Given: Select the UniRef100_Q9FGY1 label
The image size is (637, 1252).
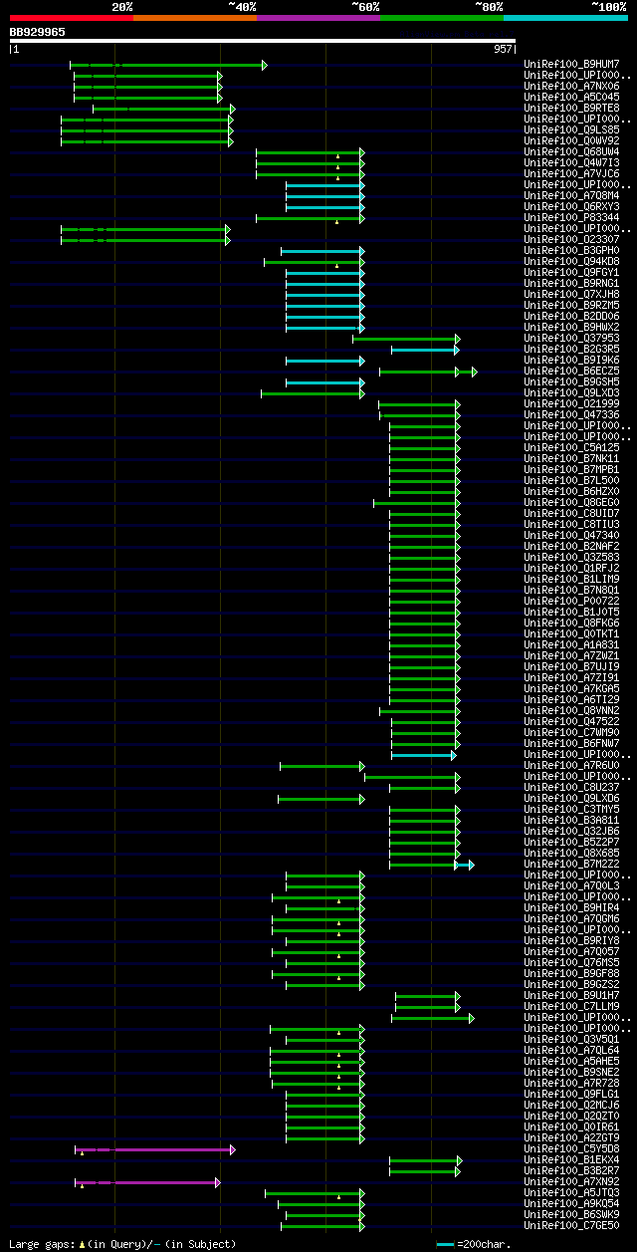Looking at the screenshot, I should (x=571, y=273).
